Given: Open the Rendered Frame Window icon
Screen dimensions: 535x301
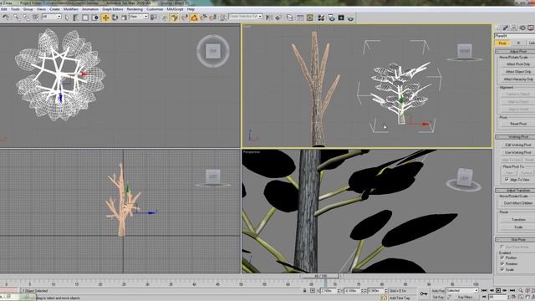Looking at the screenshot, I should (341, 18).
